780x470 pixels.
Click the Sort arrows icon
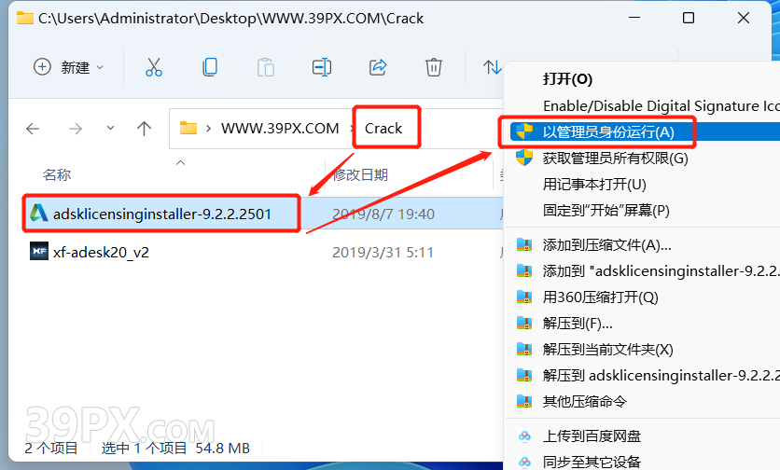tap(492, 67)
